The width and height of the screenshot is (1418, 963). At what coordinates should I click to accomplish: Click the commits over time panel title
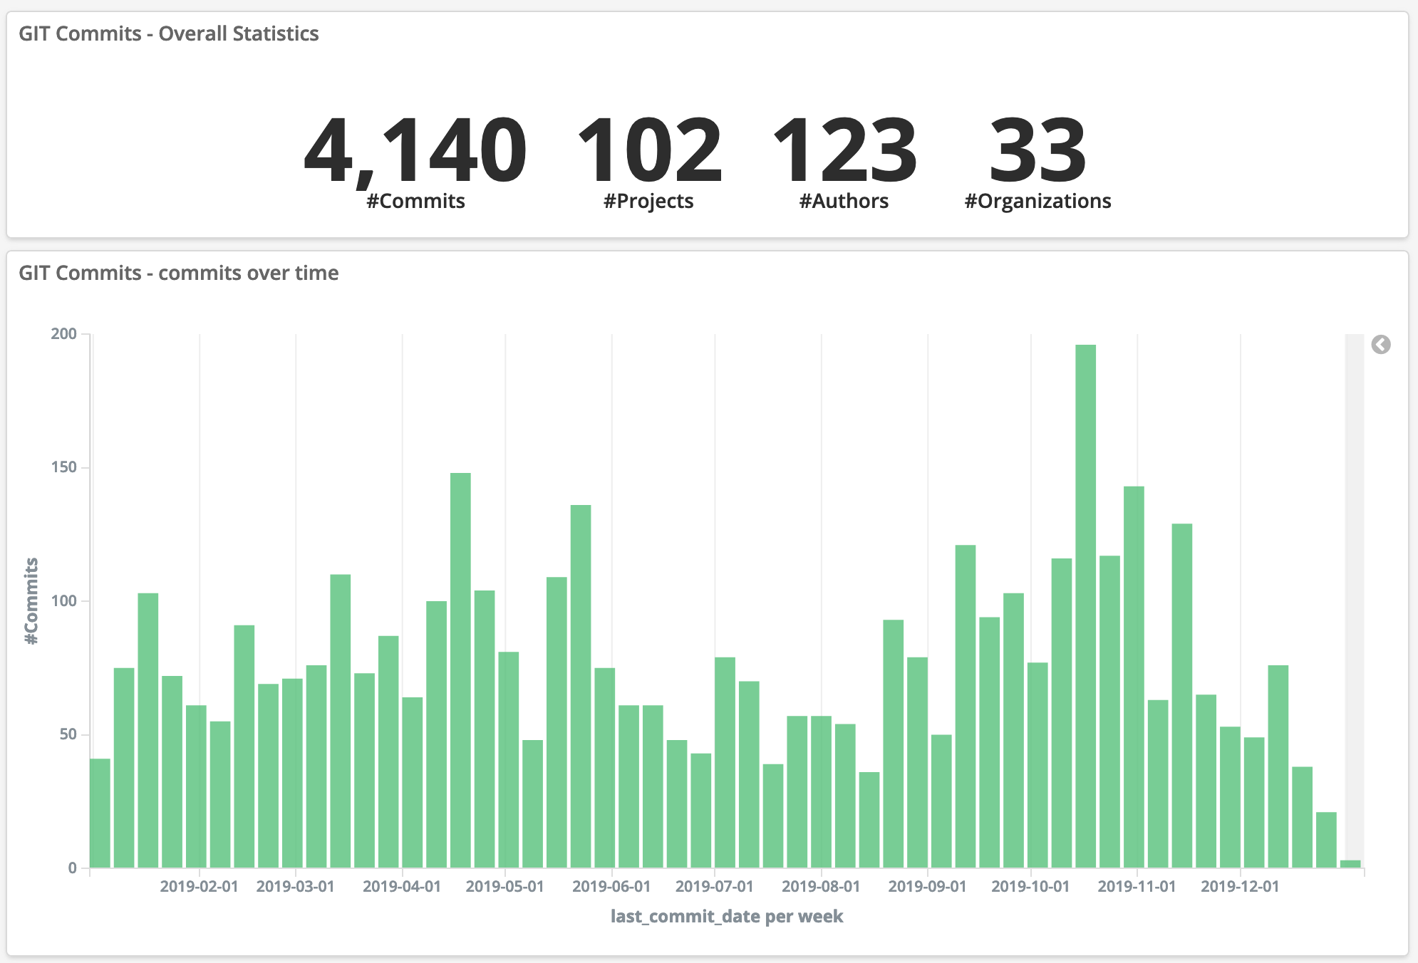point(178,273)
